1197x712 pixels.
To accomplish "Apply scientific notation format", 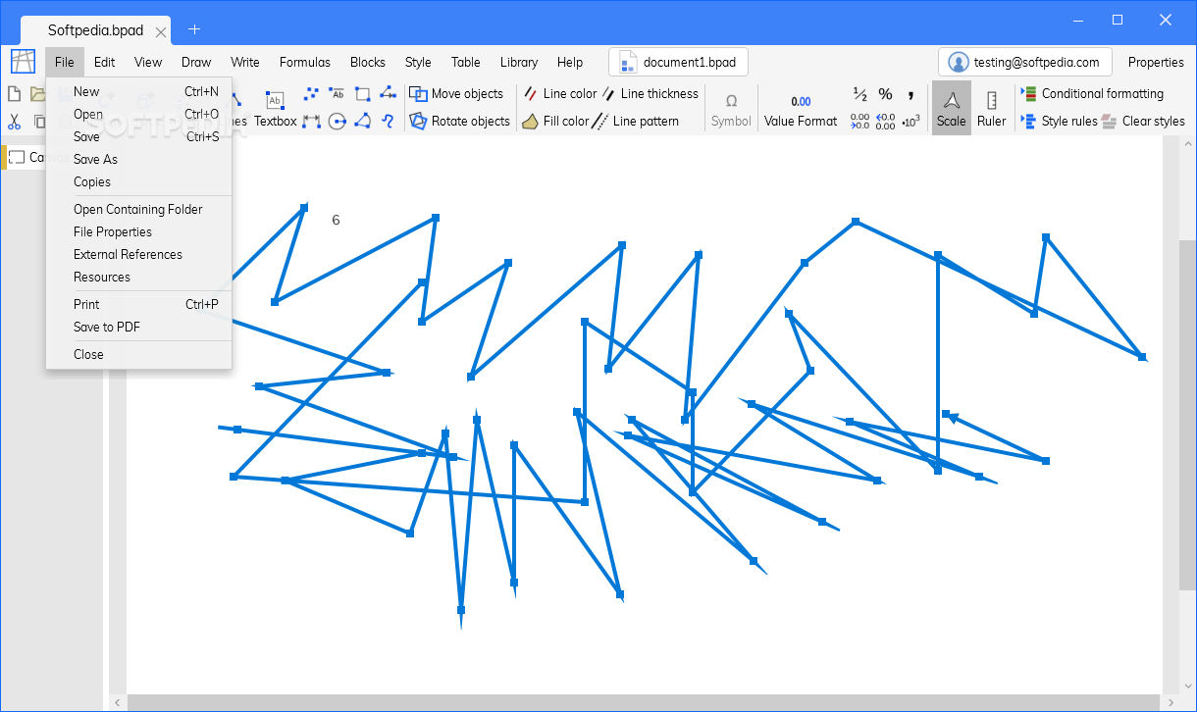I will (x=911, y=122).
